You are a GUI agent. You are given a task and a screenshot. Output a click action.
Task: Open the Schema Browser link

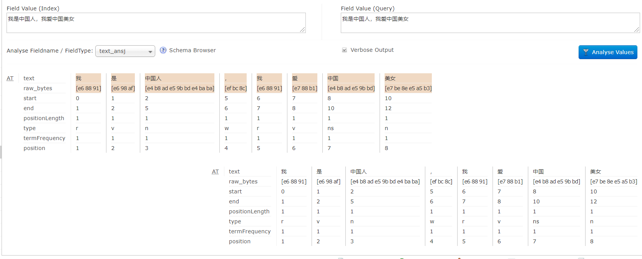click(192, 50)
